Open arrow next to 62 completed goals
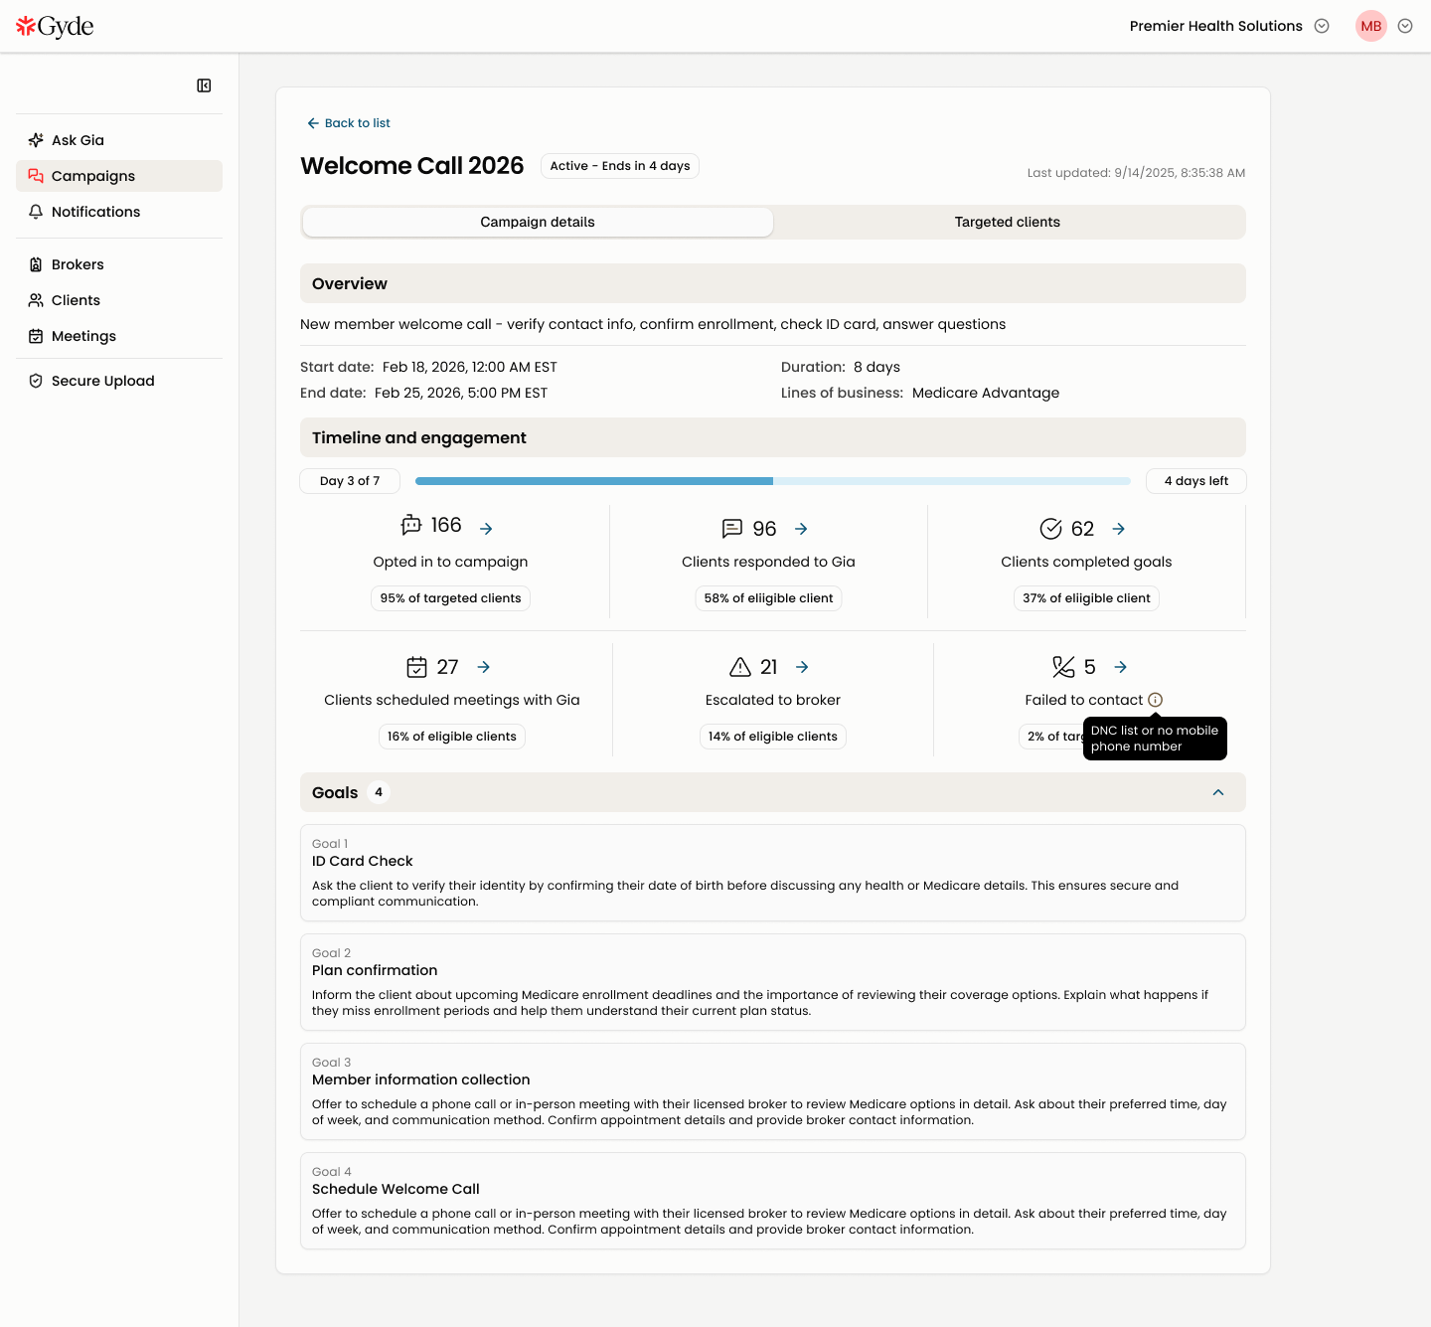This screenshot has height=1327, width=1431. click(1119, 529)
